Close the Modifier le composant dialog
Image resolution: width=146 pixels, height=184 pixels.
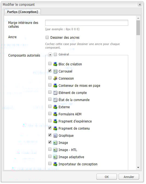140,5
